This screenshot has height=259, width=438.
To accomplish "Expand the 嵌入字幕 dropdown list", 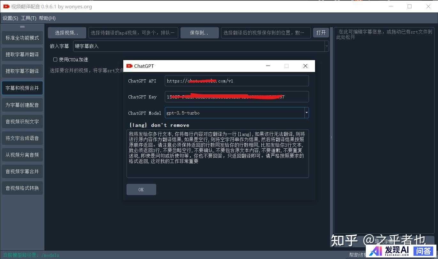I will pos(327,46).
